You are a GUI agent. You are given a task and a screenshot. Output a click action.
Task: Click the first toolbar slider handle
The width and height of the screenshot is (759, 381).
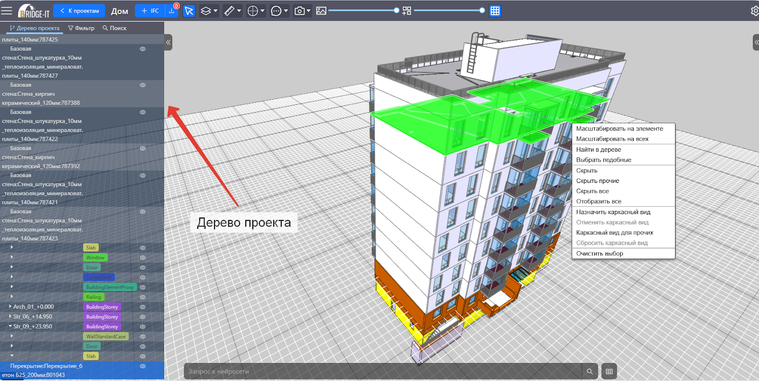tap(397, 10)
